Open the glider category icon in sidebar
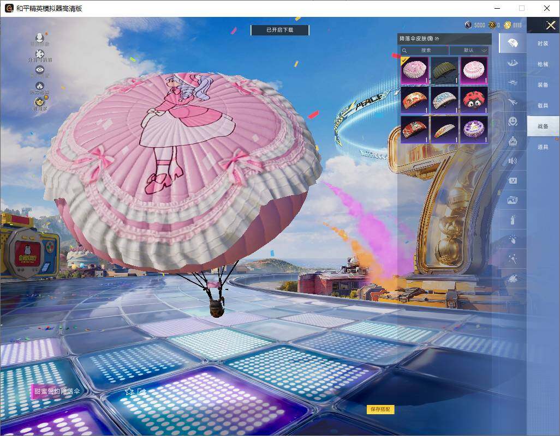560x436 pixels. point(513,83)
